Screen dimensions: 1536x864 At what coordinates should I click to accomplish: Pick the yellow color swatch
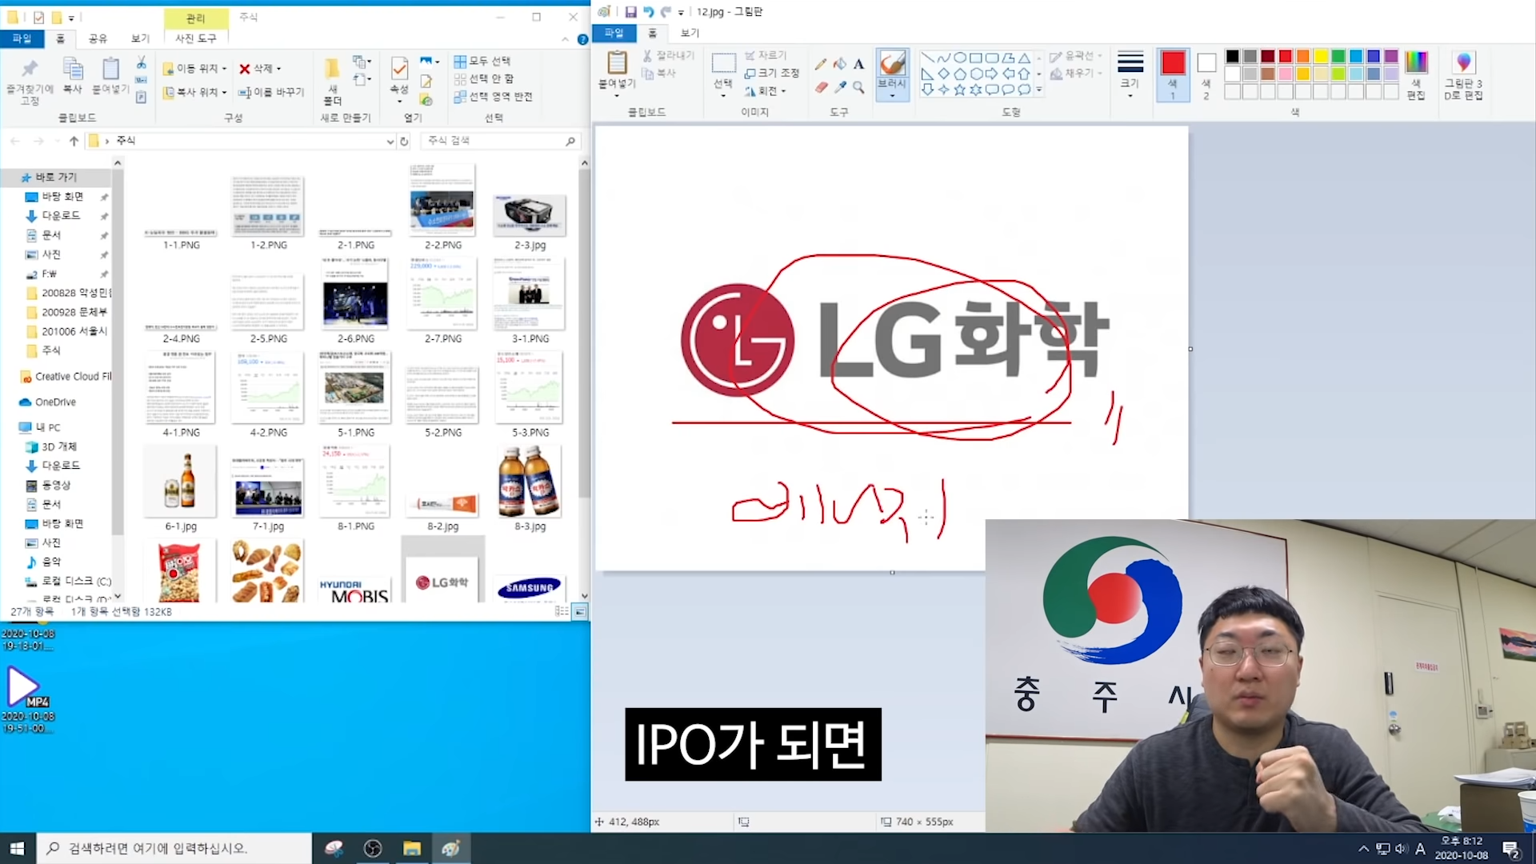[x=1321, y=56]
